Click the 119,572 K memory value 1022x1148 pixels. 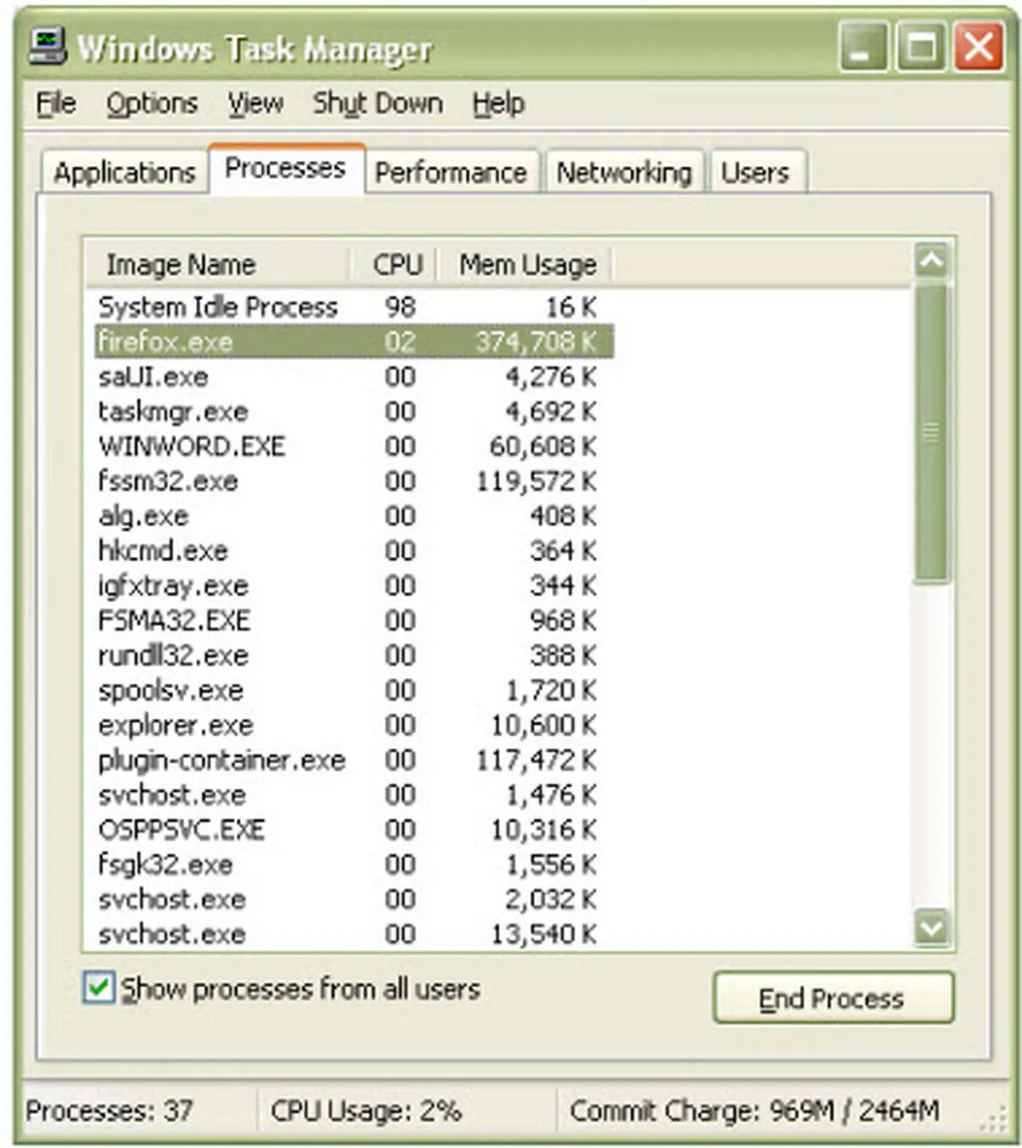tap(536, 481)
